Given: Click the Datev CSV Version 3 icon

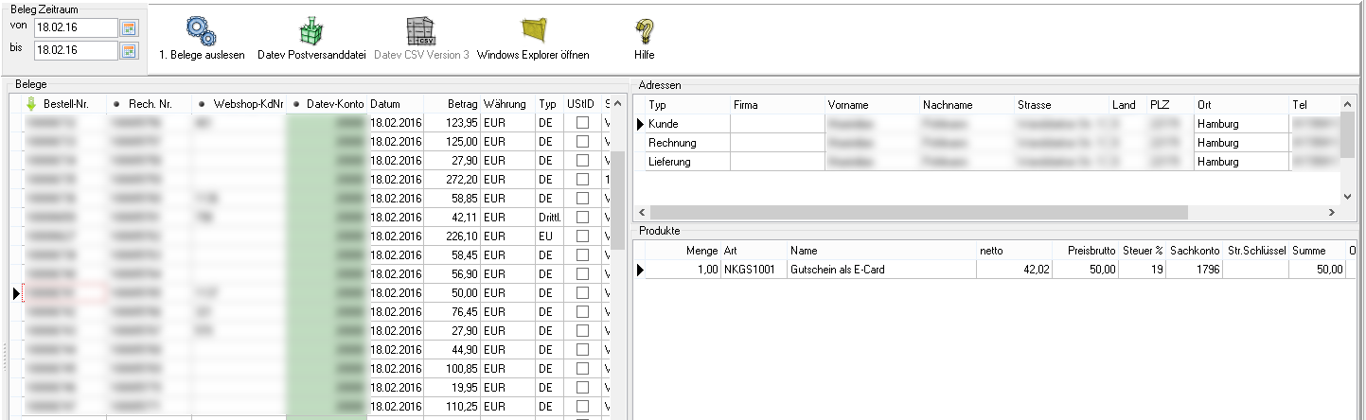Looking at the screenshot, I should click(420, 31).
